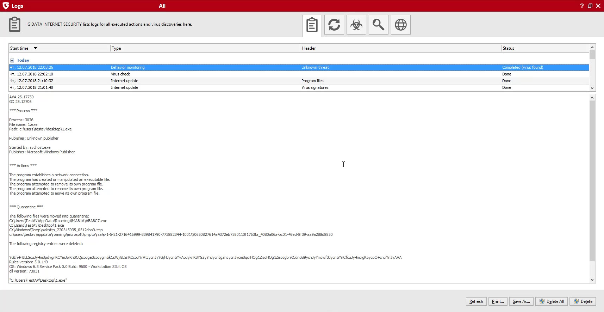Screen dimensions: 604x312
Task: Click log list scrollbar down arrow
Action: click(x=592, y=88)
